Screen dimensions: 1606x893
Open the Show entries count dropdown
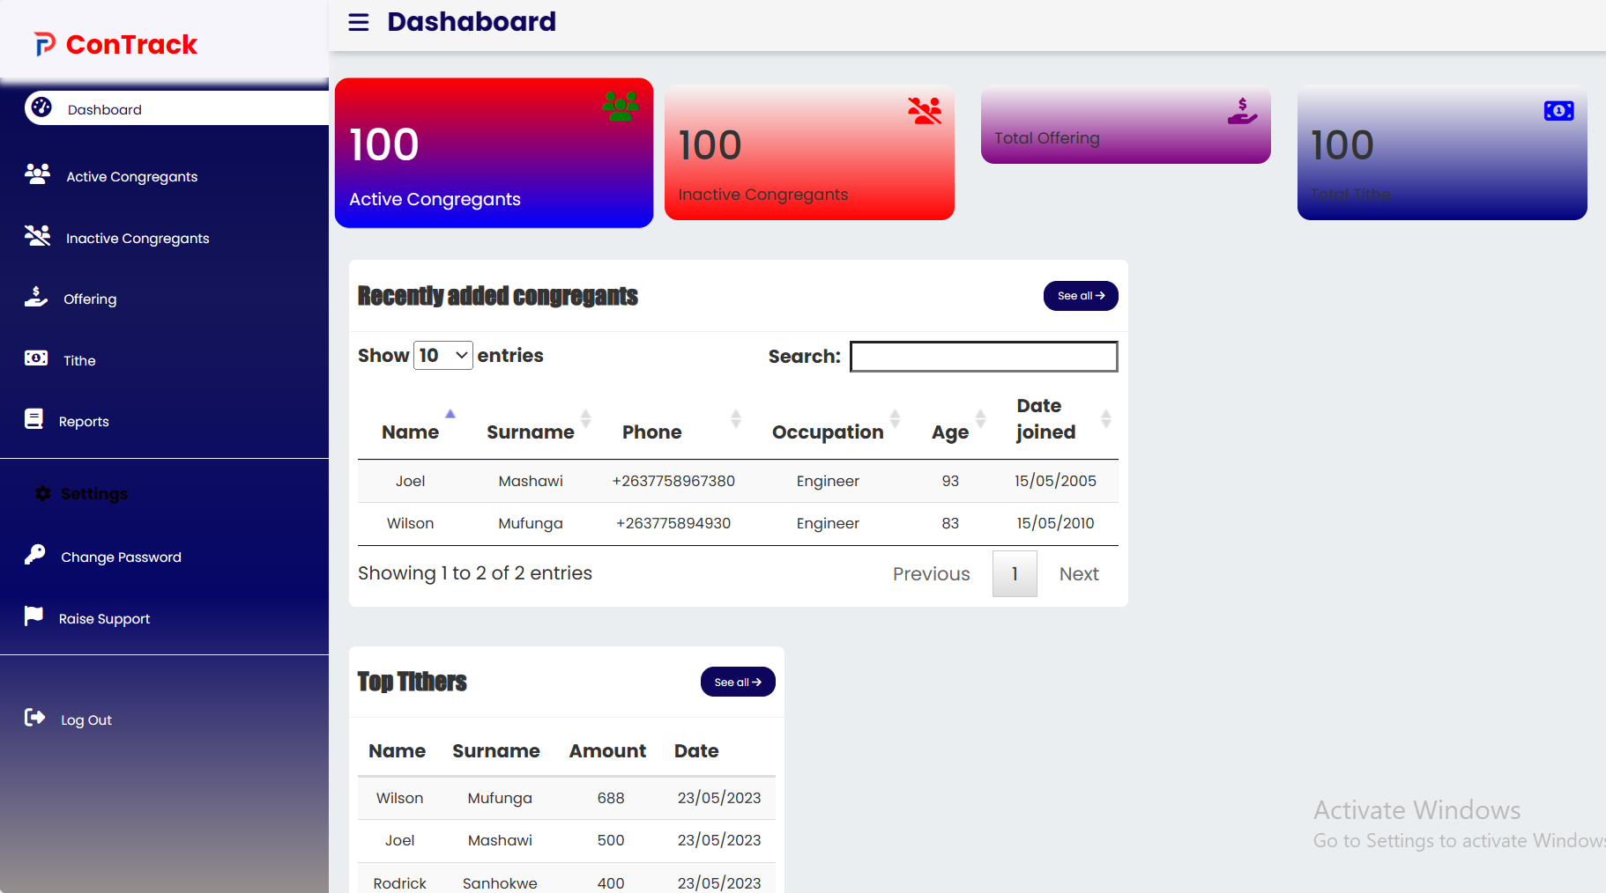442,356
